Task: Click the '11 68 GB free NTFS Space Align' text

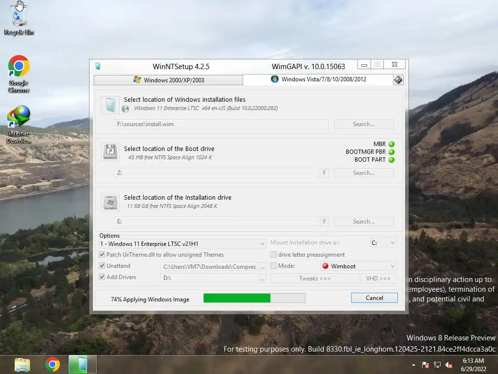Action: click(x=172, y=206)
